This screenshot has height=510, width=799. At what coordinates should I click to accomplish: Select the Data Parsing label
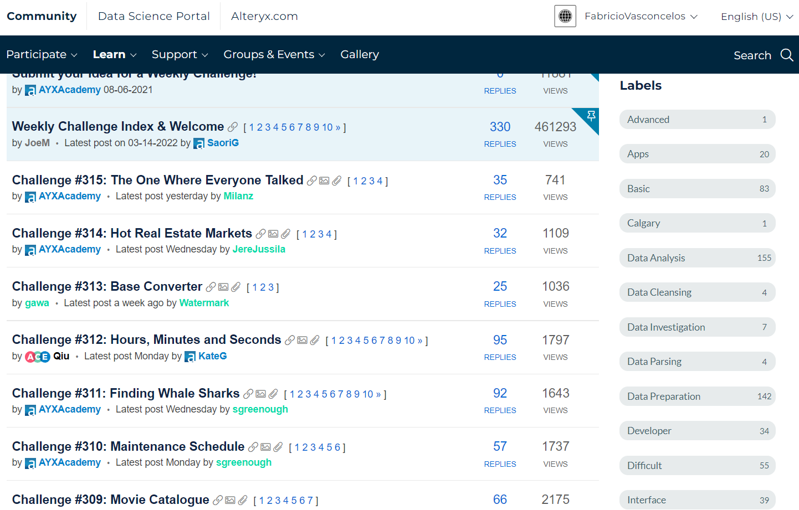click(697, 362)
